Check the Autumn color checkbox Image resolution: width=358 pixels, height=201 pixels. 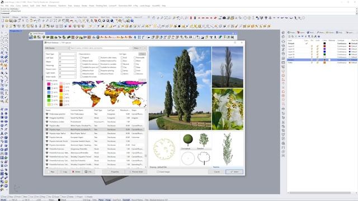[x=100, y=58]
